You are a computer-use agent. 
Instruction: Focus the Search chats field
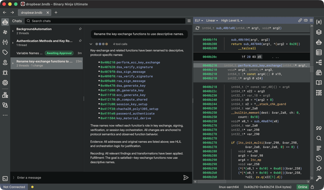coord(105,21)
